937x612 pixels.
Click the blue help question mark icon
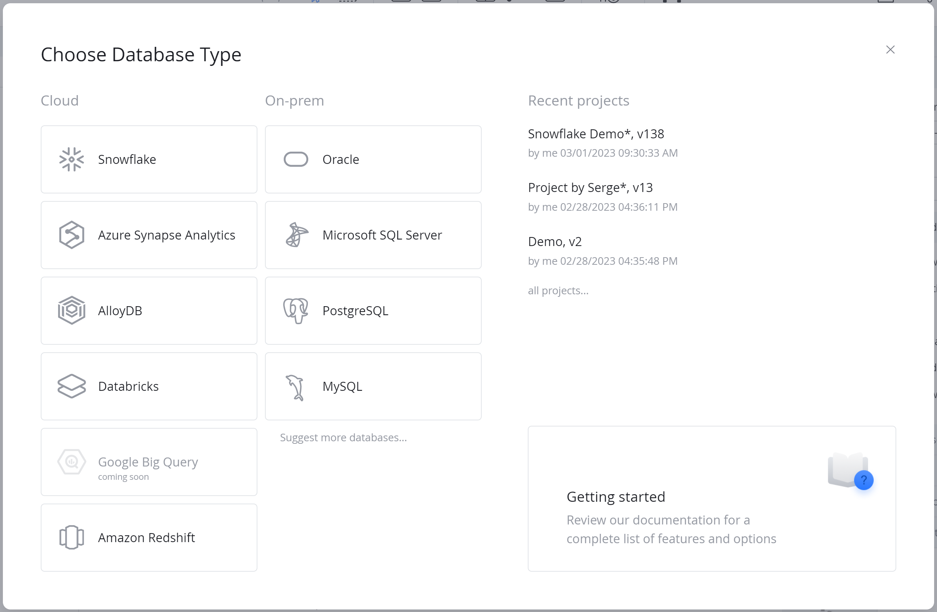pyautogui.click(x=864, y=480)
